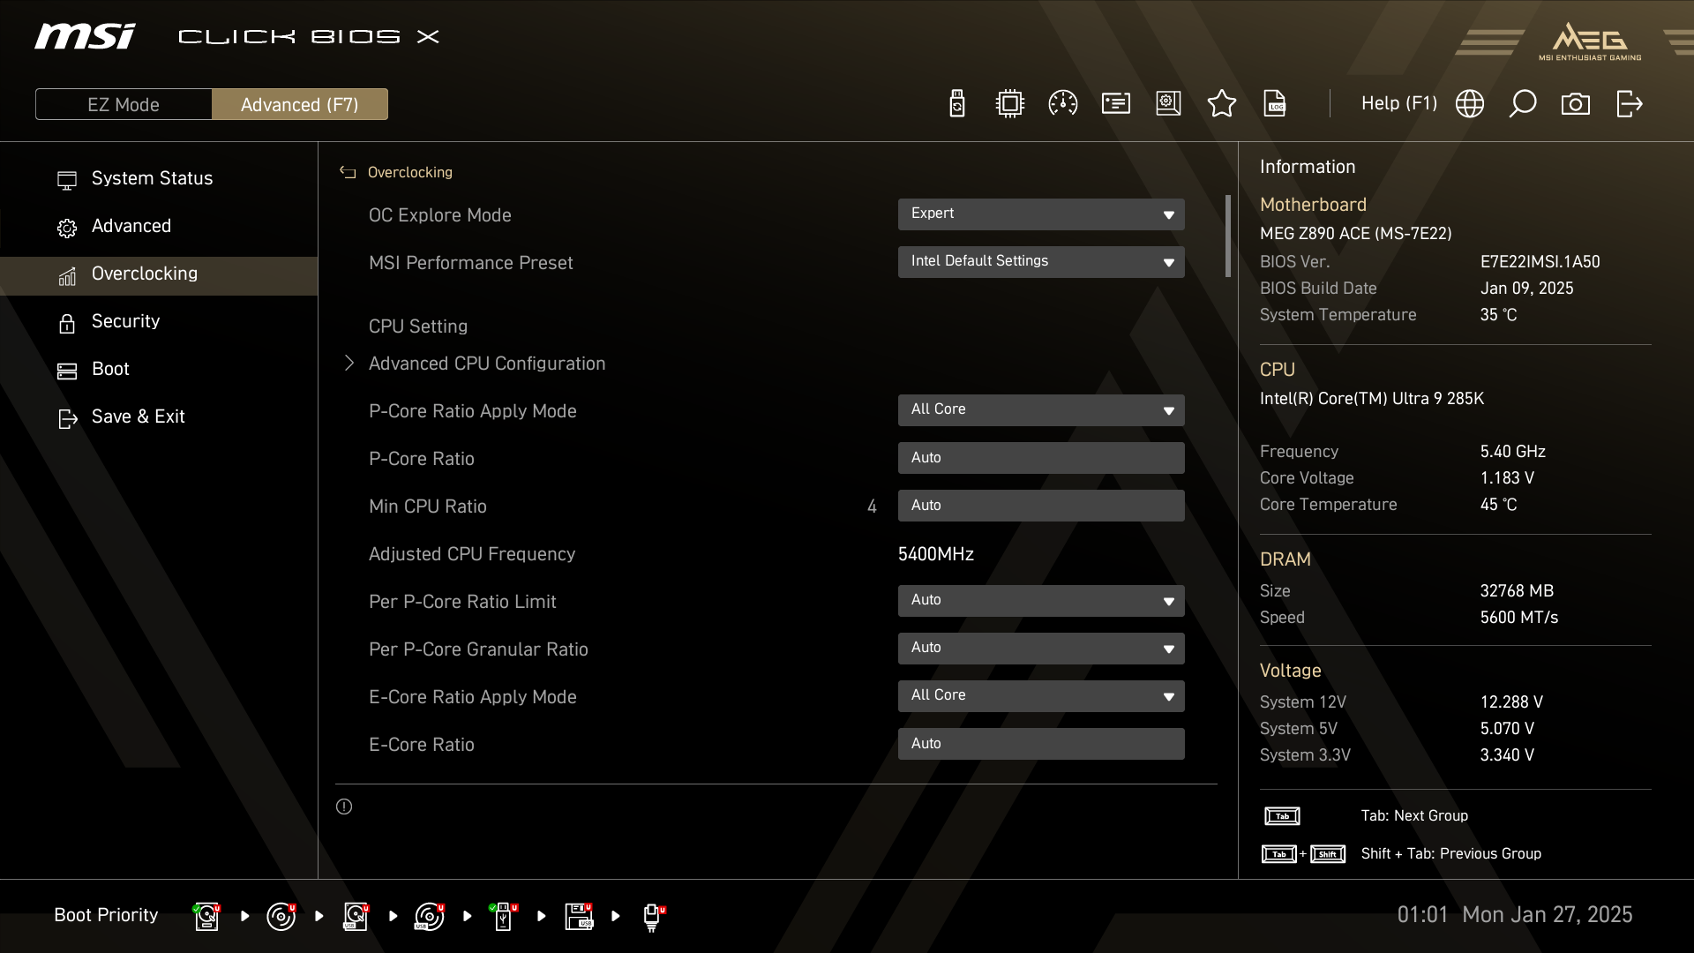Click the CPU chip icon in toolbar

pos(1009,104)
